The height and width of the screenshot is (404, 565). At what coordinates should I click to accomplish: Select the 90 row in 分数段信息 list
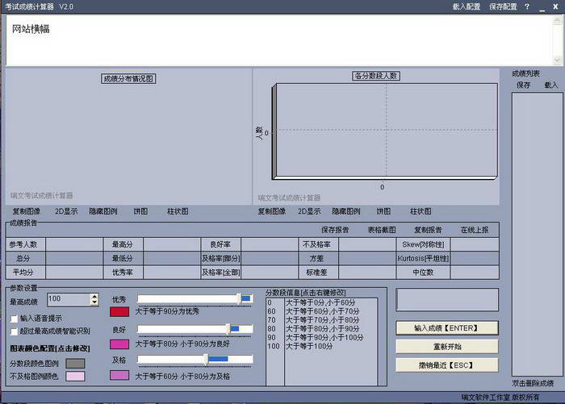271,337
